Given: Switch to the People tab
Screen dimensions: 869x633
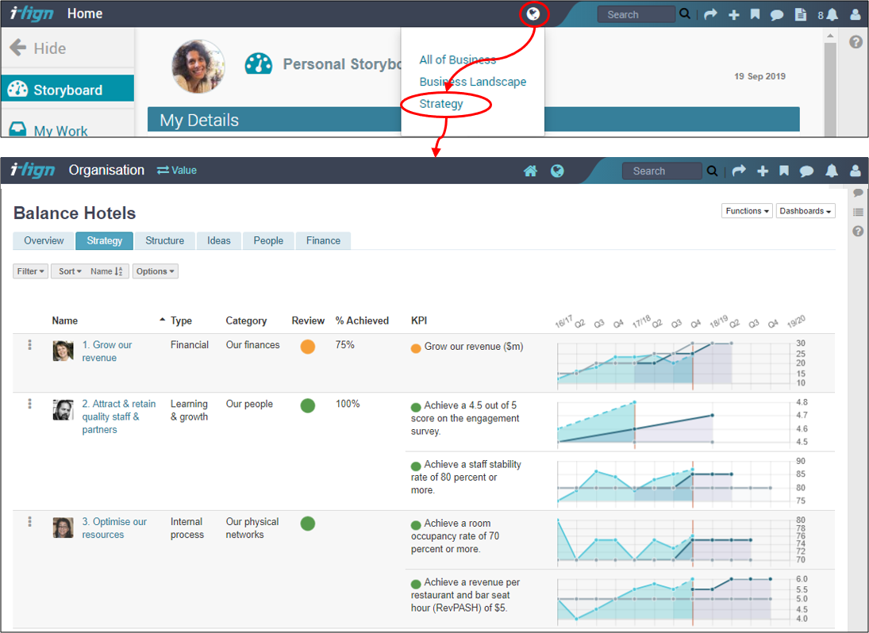Looking at the screenshot, I should point(268,240).
